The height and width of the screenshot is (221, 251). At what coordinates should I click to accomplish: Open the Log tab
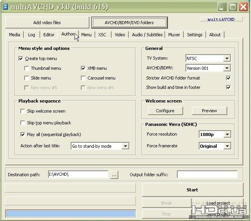coord(31,35)
